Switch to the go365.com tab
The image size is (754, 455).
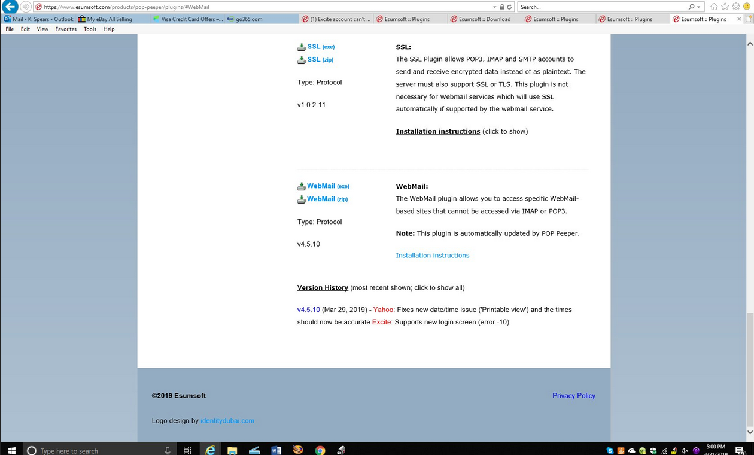pyautogui.click(x=261, y=19)
